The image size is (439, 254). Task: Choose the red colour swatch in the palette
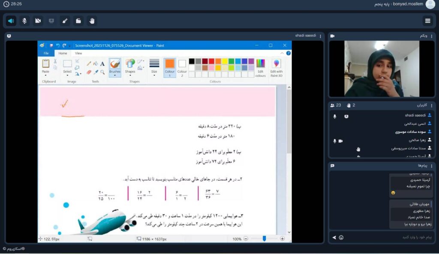coord(211,61)
